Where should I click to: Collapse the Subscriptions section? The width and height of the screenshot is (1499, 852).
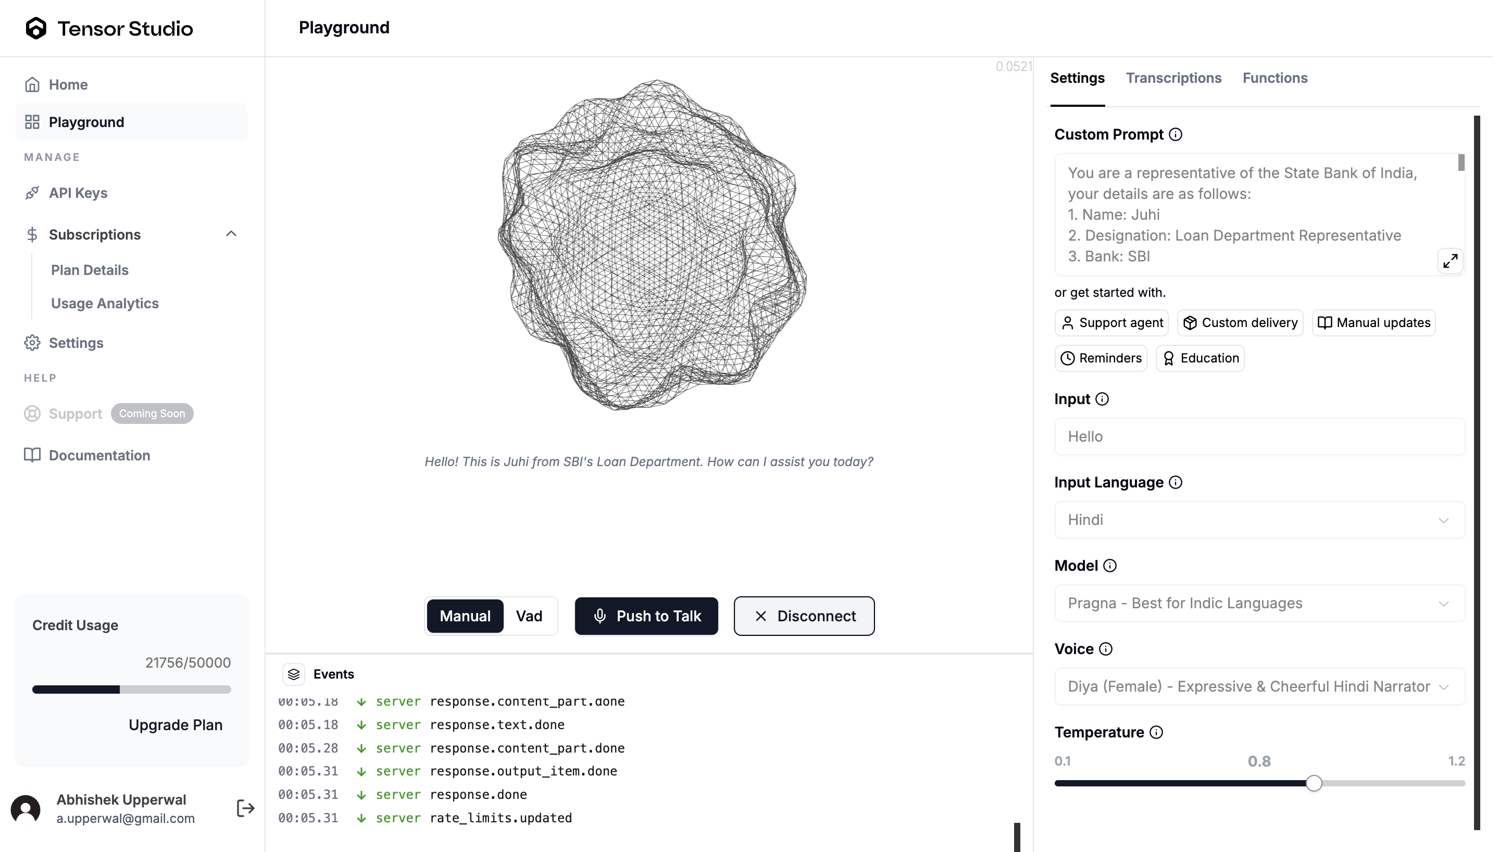click(231, 234)
